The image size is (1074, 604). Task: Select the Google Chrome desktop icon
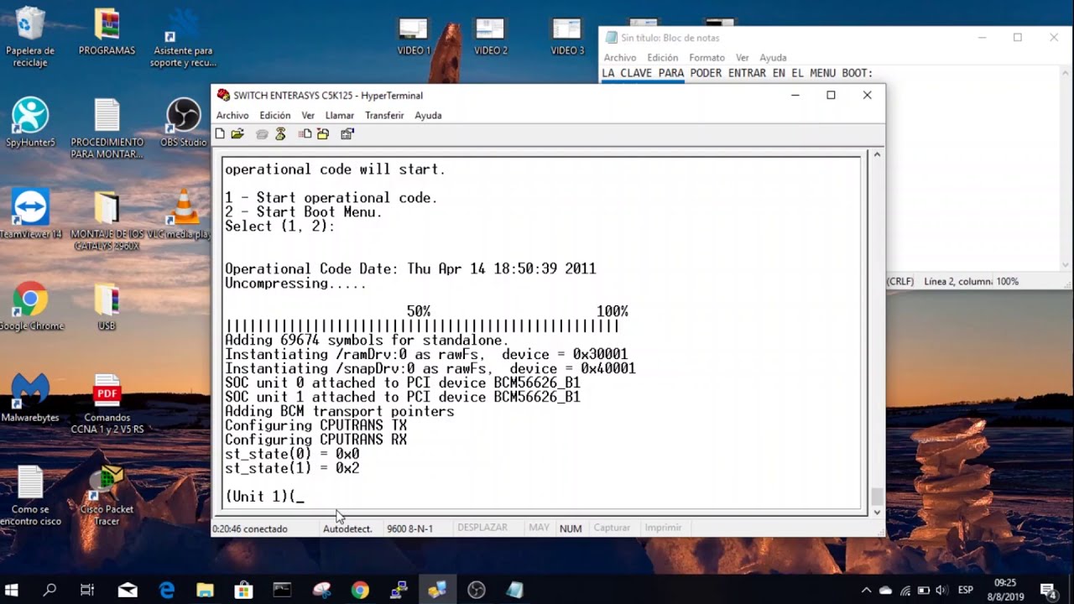pos(30,306)
